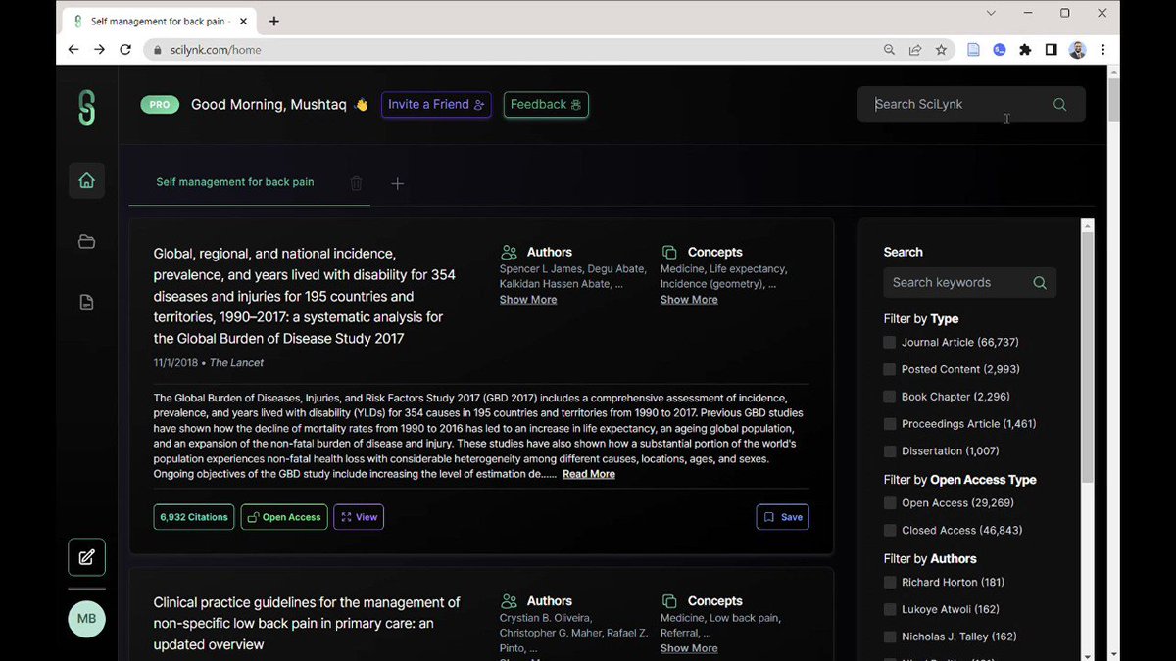Open the MB profile avatar

point(86,619)
